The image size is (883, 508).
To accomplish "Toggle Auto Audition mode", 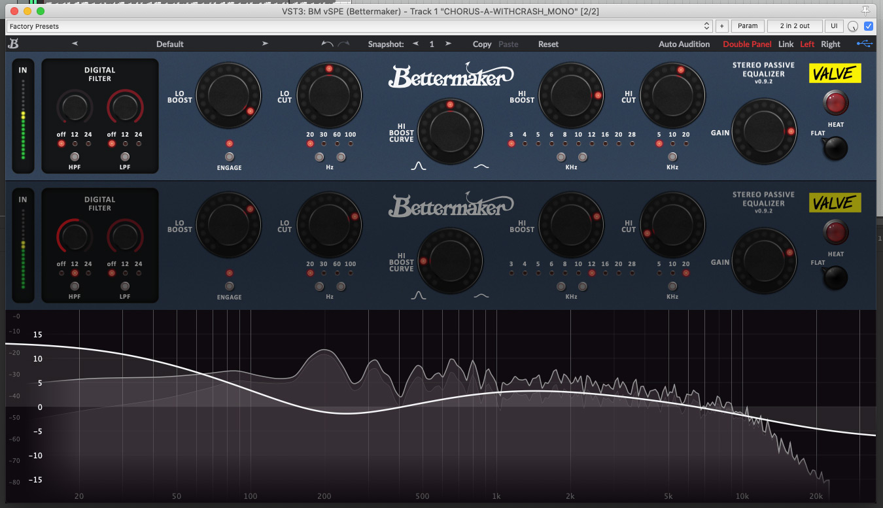I will point(684,44).
